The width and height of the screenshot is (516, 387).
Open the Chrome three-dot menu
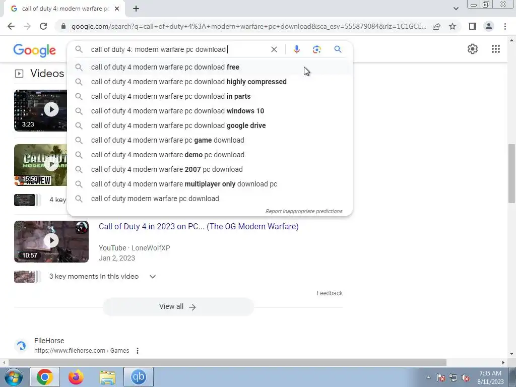point(505,26)
